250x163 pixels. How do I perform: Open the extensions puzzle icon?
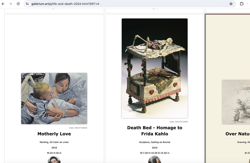point(242,4)
